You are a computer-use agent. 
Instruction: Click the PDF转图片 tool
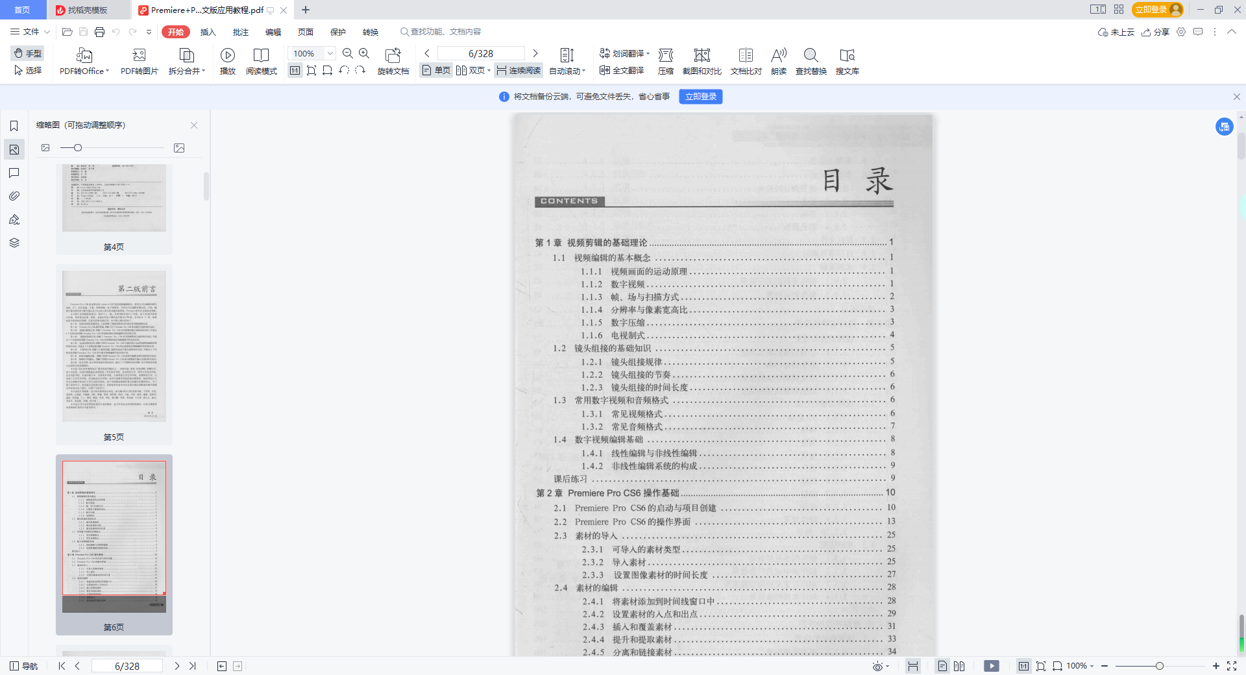pos(139,62)
